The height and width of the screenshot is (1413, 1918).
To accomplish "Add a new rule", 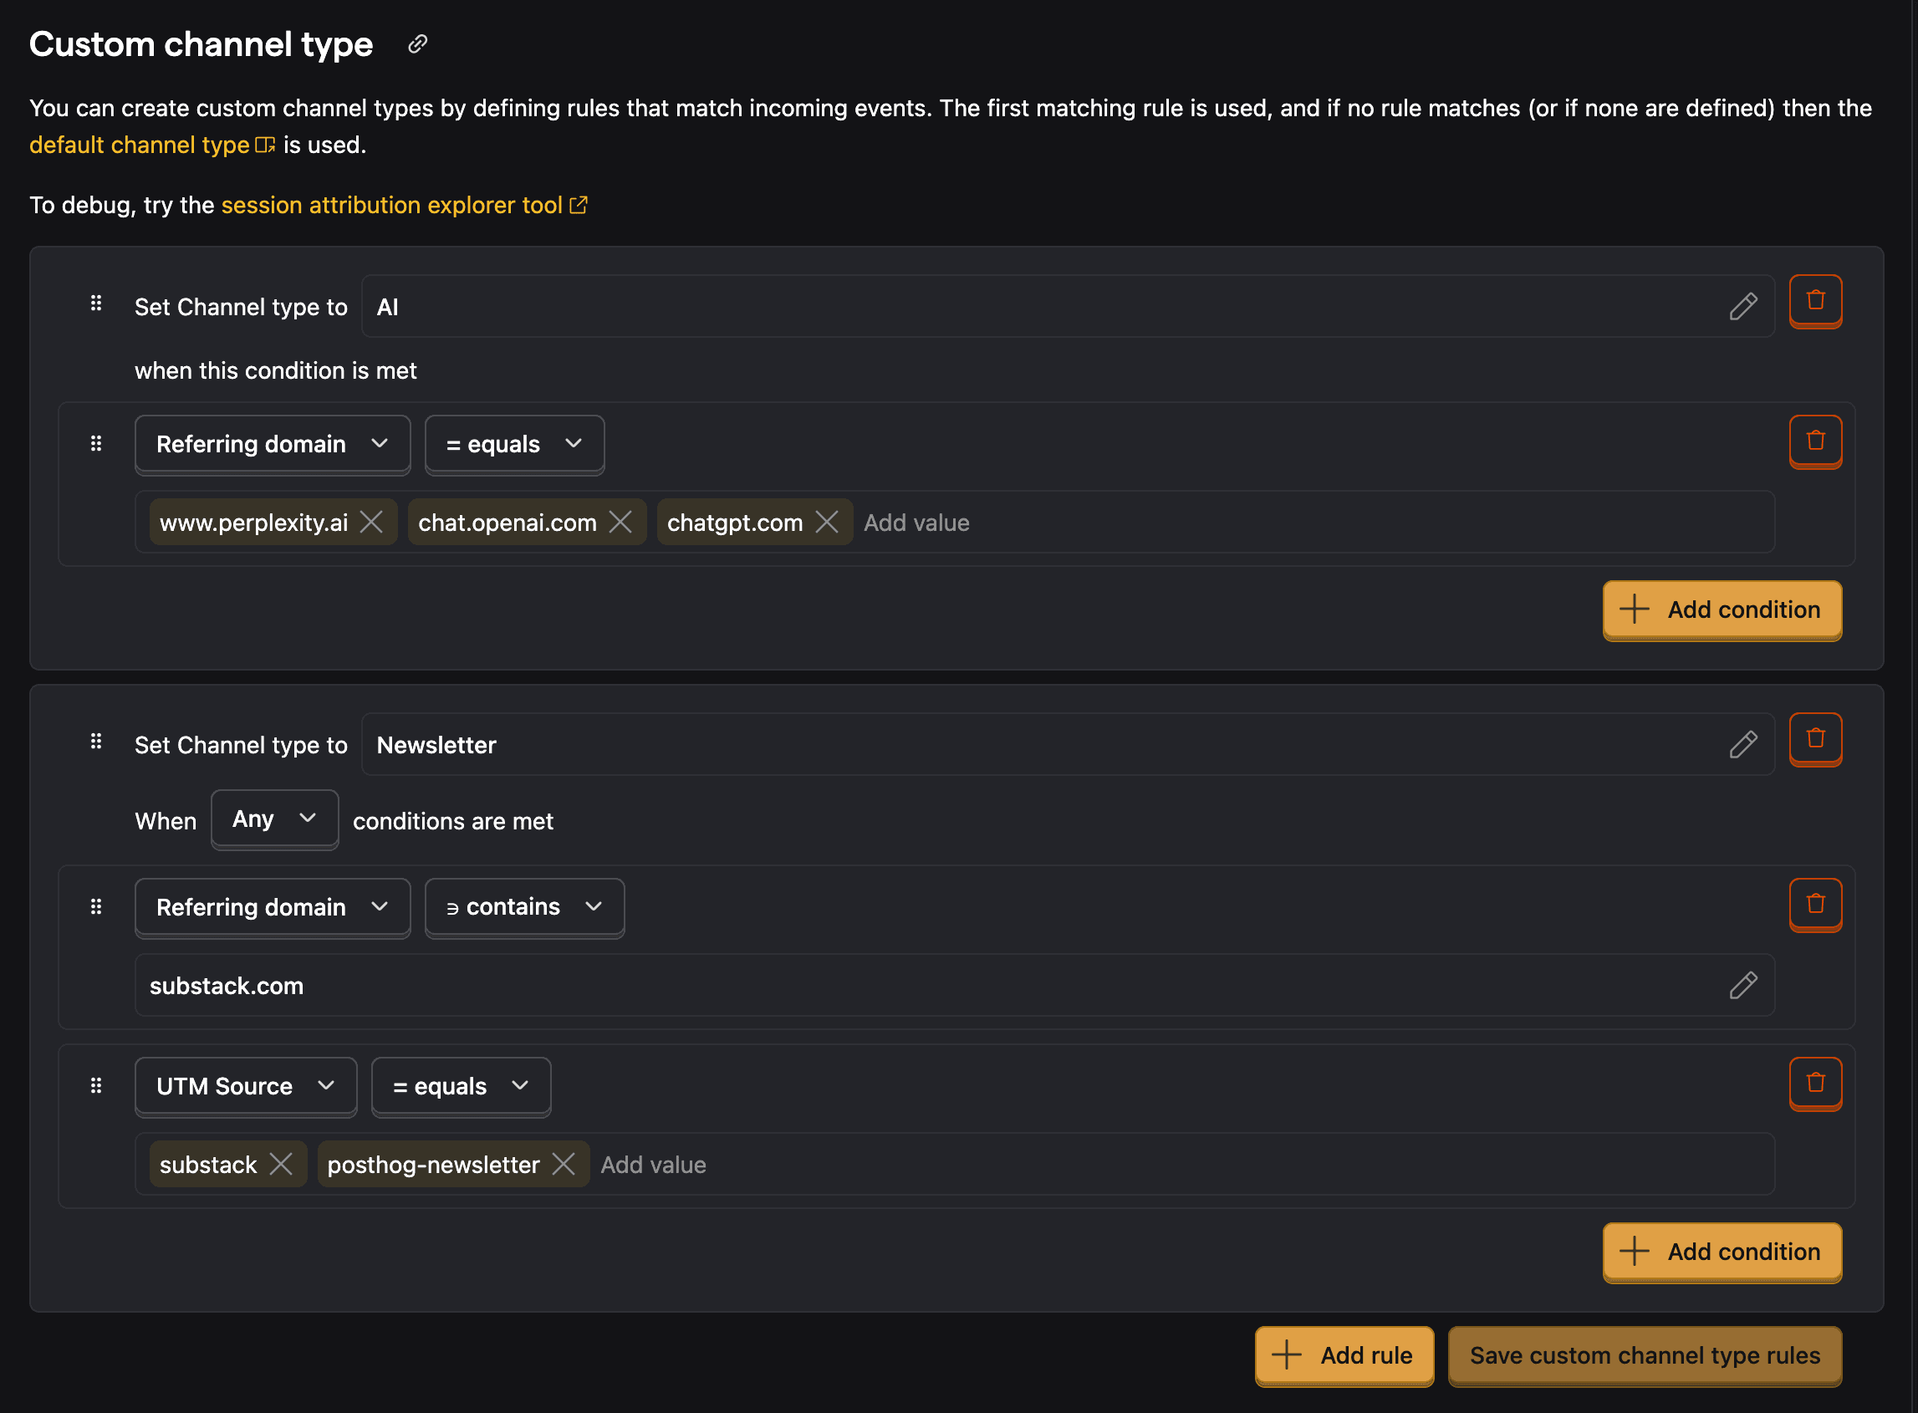I will tap(1344, 1355).
